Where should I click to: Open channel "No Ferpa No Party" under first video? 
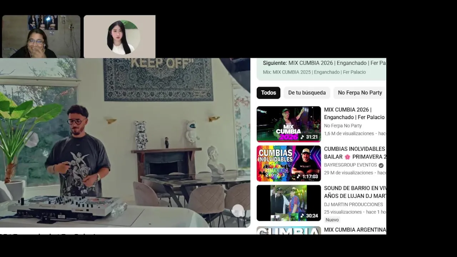pos(343,126)
